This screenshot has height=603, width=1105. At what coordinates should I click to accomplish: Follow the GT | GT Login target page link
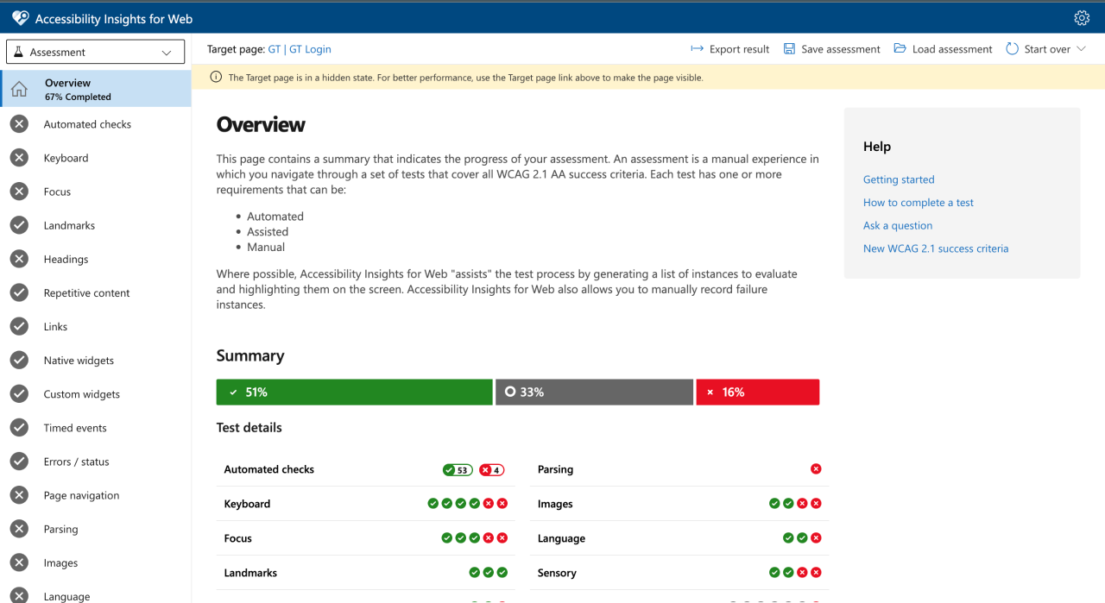coord(300,49)
